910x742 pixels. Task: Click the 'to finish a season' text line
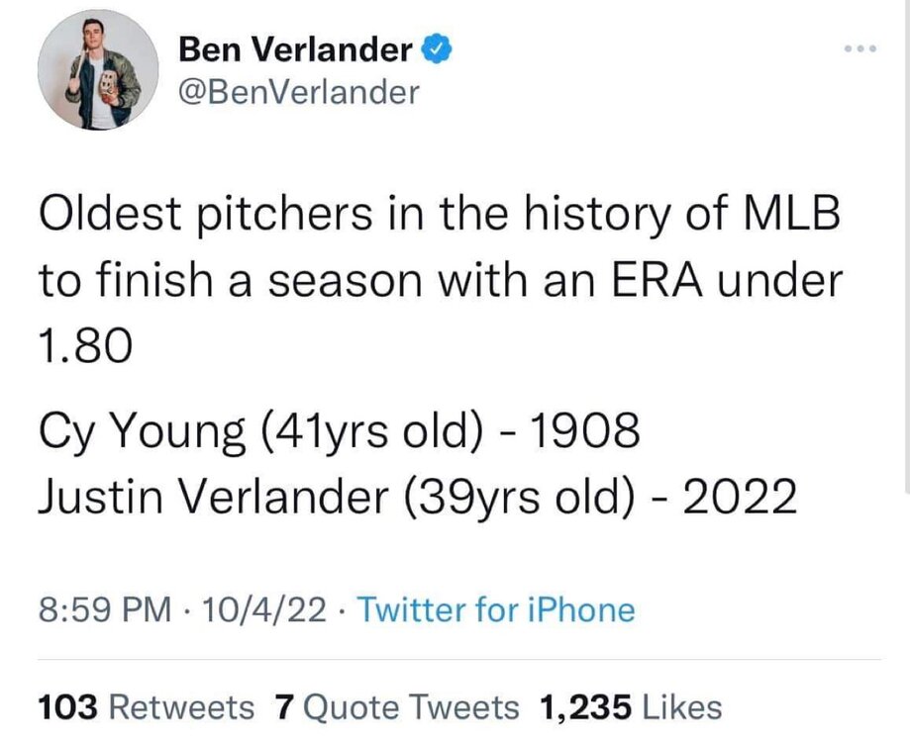pyautogui.click(x=440, y=283)
